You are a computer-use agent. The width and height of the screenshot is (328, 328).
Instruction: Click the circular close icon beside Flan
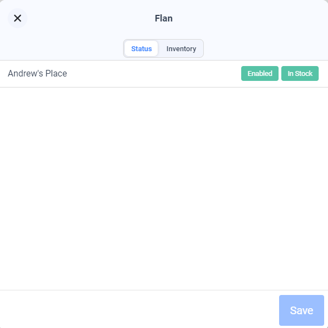tap(18, 18)
